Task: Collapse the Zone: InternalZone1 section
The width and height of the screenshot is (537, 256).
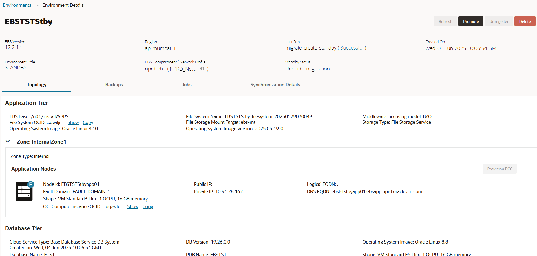Action: pos(8,142)
